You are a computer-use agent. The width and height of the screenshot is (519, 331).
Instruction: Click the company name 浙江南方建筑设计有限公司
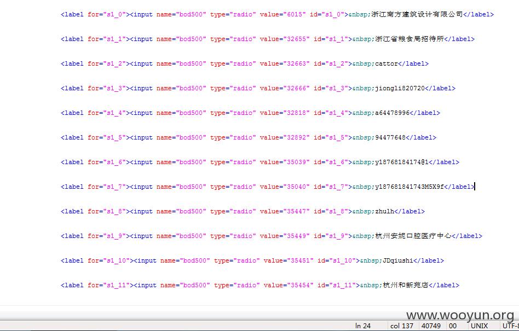click(417, 14)
